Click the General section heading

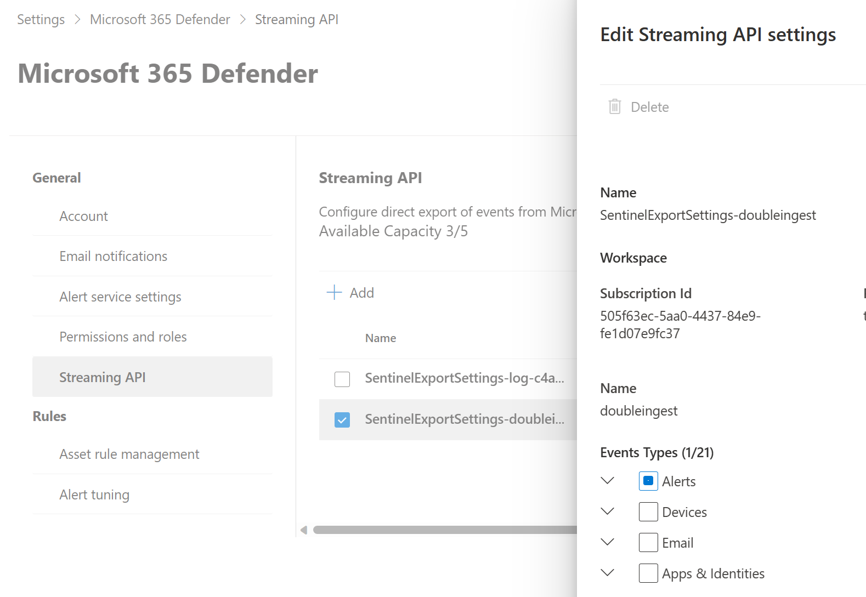coord(56,178)
